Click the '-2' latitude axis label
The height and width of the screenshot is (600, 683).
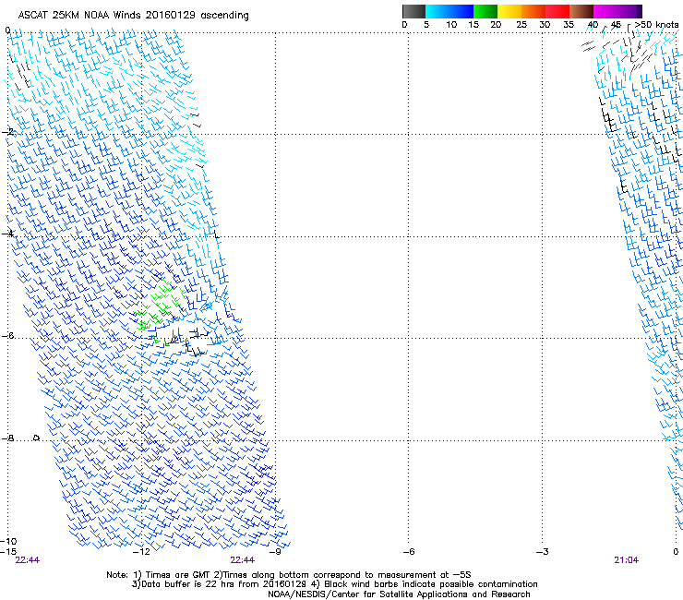click(7, 132)
